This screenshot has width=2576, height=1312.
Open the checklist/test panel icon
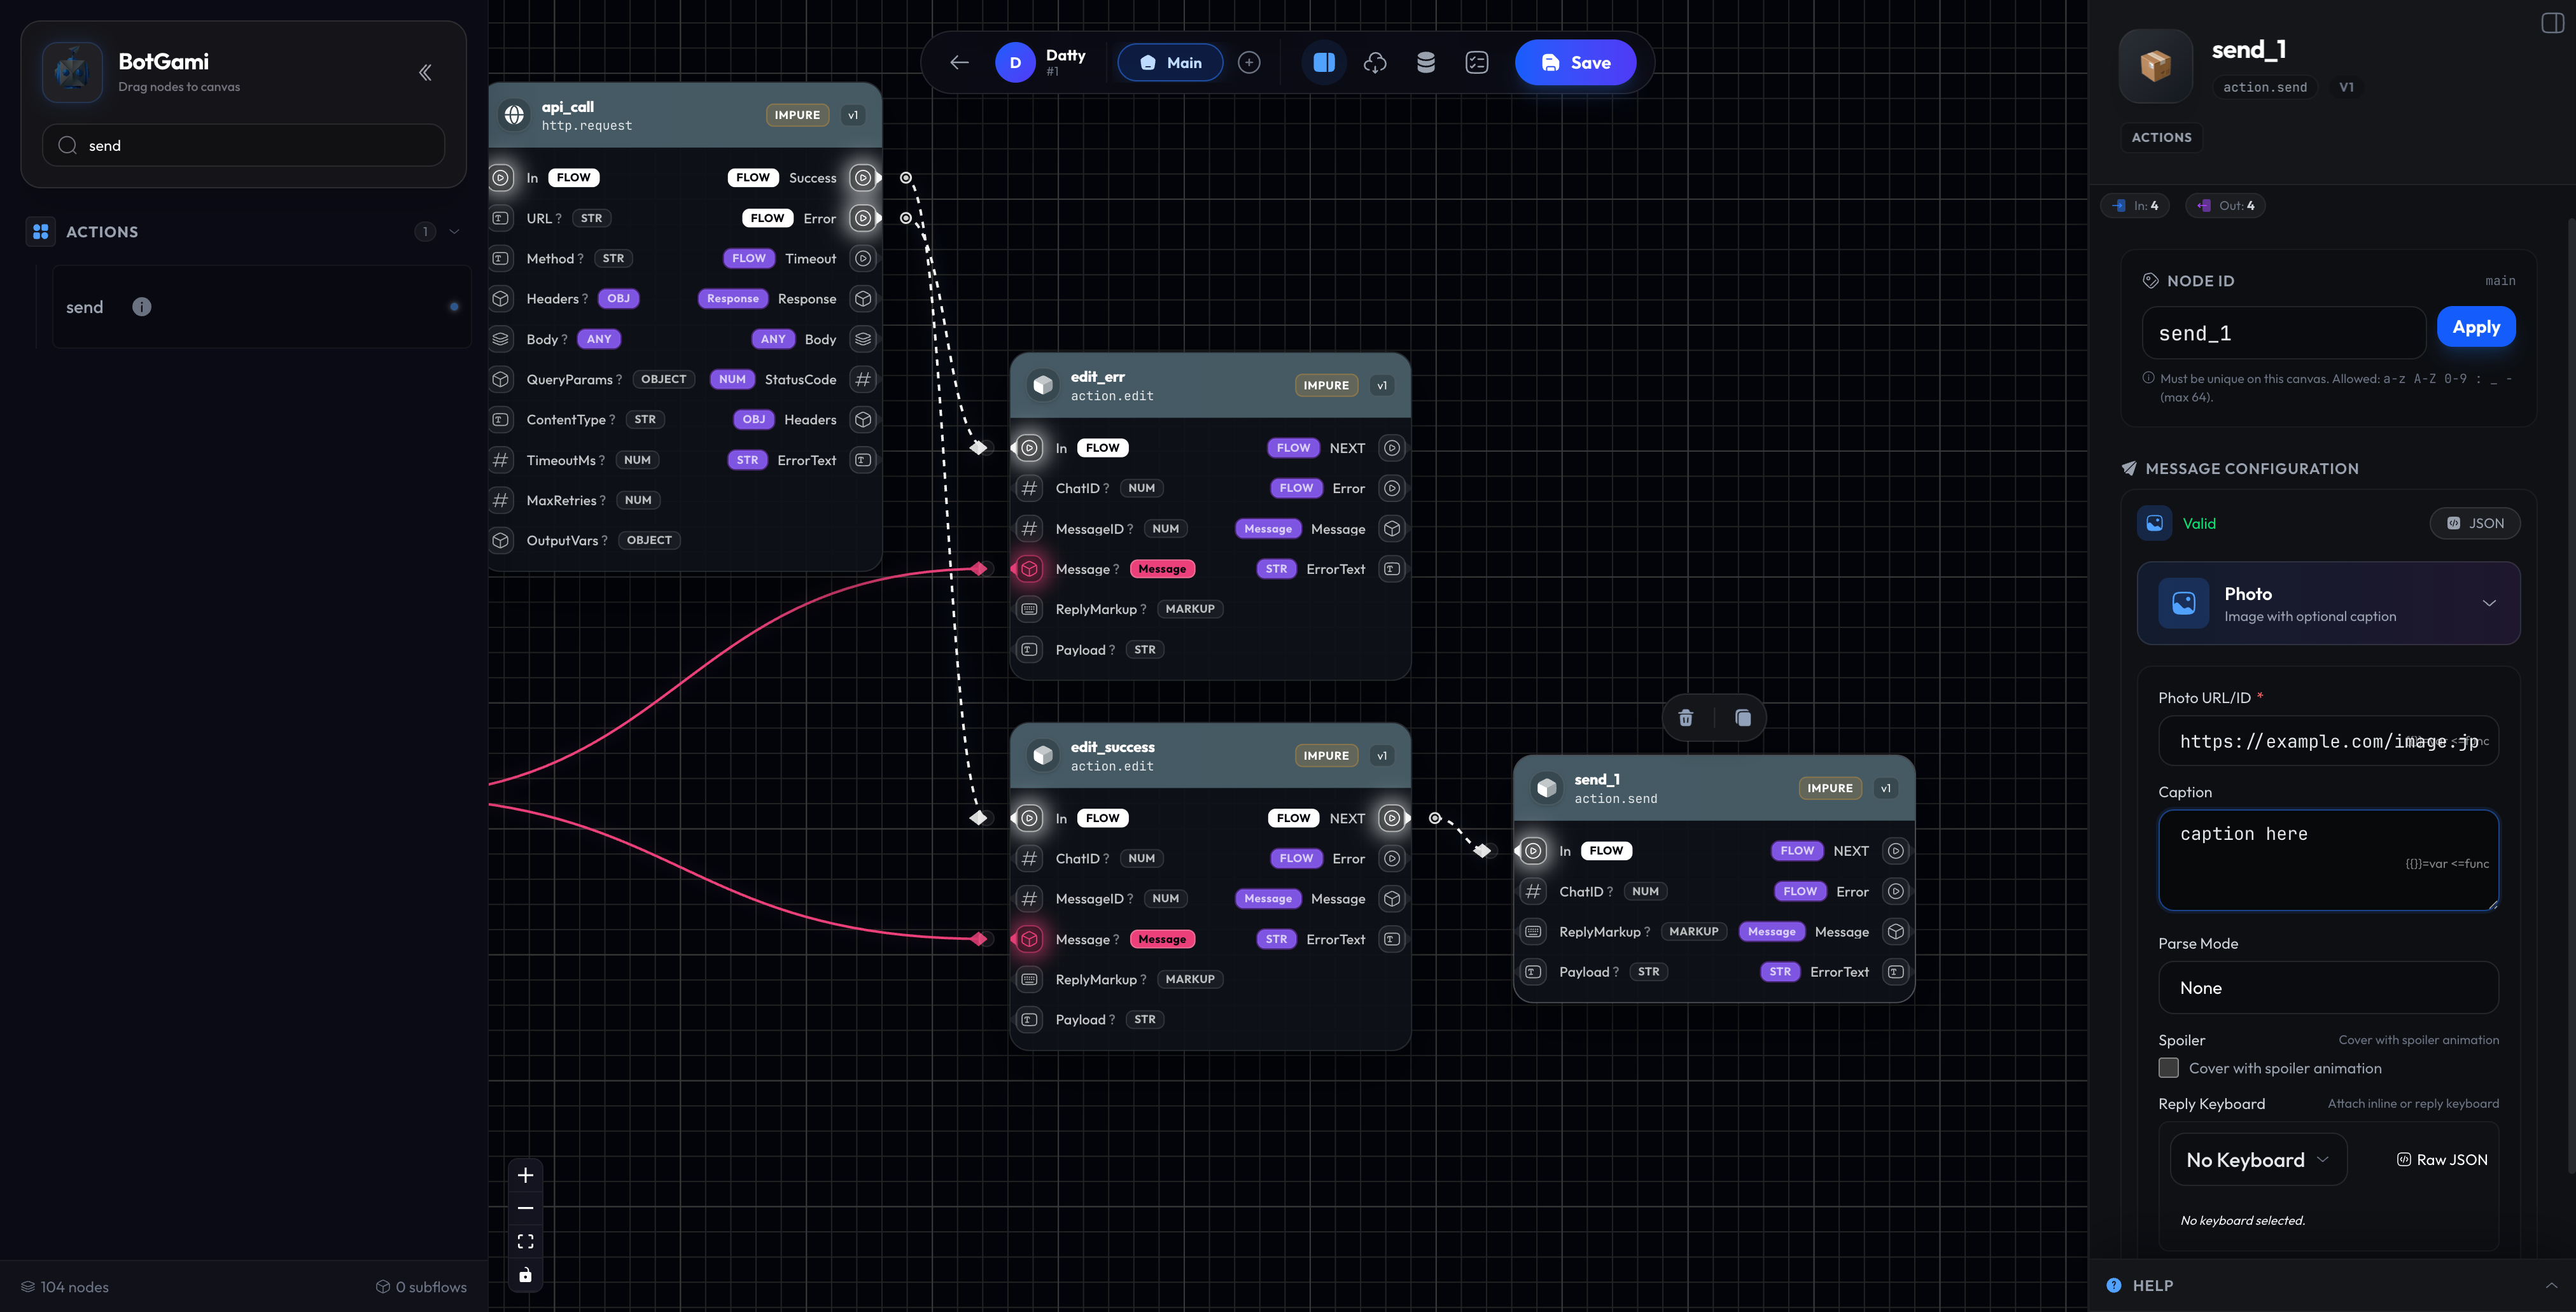[x=1476, y=62]
